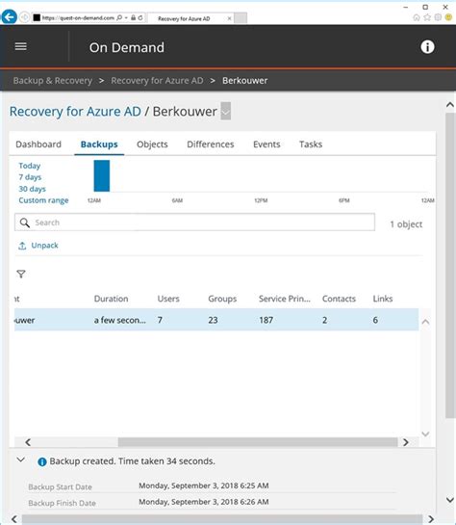
Task: Click the search magnifier in Search box
Action: tap(25, 223)
